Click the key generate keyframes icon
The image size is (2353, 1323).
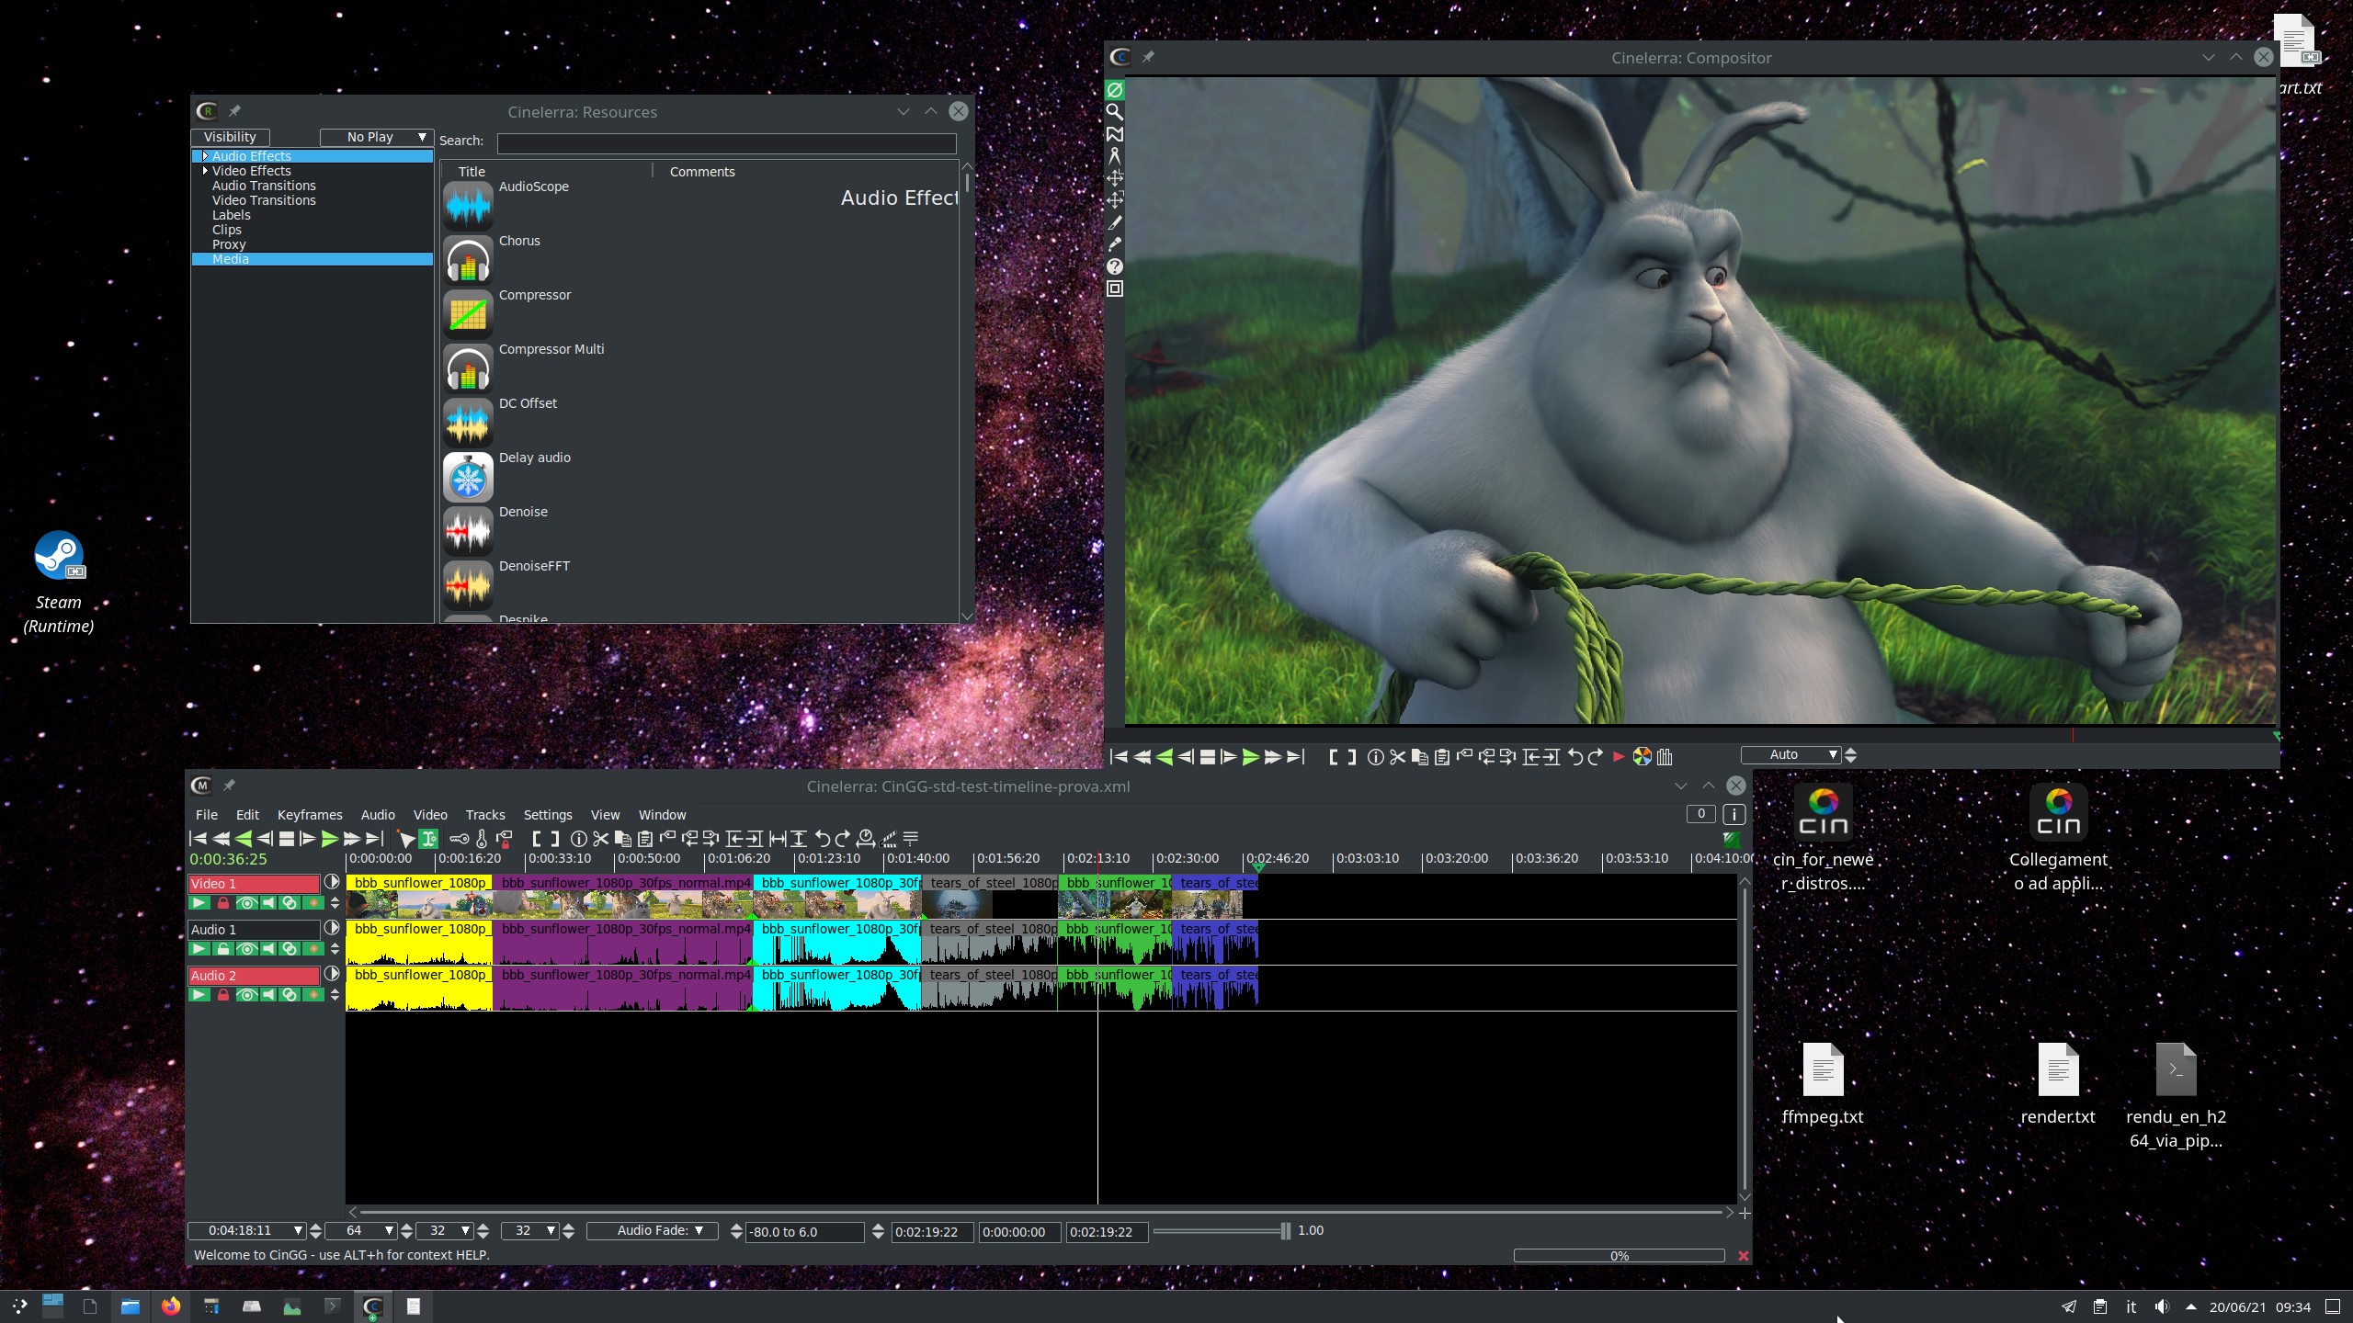tap(459, 838)
